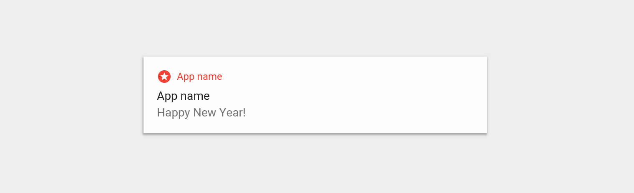Image resolution: width=634 pixels, height=193 pixels.
Task: Open the black "App name" notification title
Action: [183, 96]
